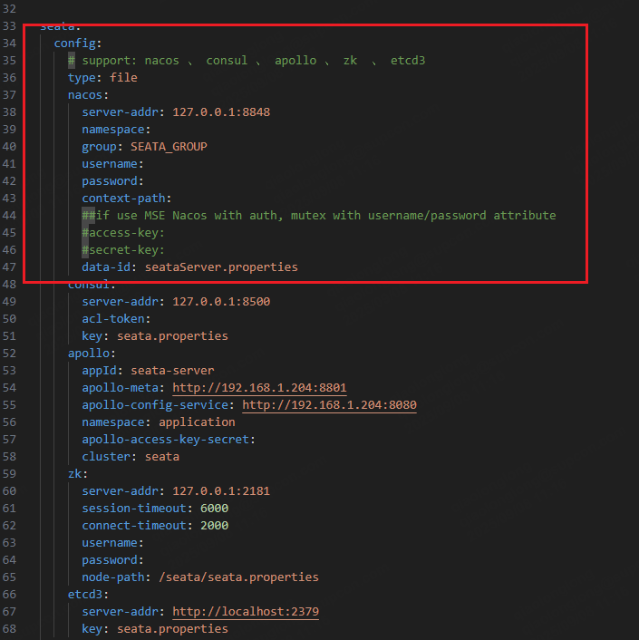Screen dimensions: 639x640
Task: Click the '#secret-key:' comment
Action: click(x=123, y=250)
